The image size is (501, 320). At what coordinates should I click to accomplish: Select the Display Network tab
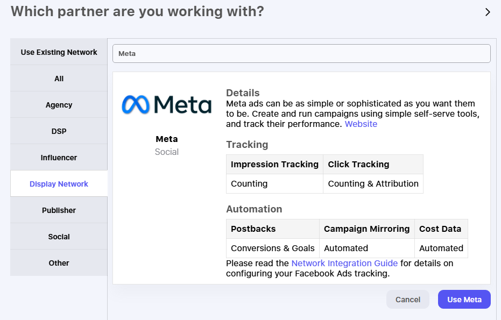click(59, 184)
